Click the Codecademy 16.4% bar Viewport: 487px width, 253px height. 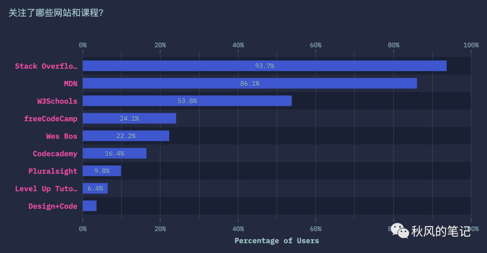pyautogui.click(x=114, y=153)
